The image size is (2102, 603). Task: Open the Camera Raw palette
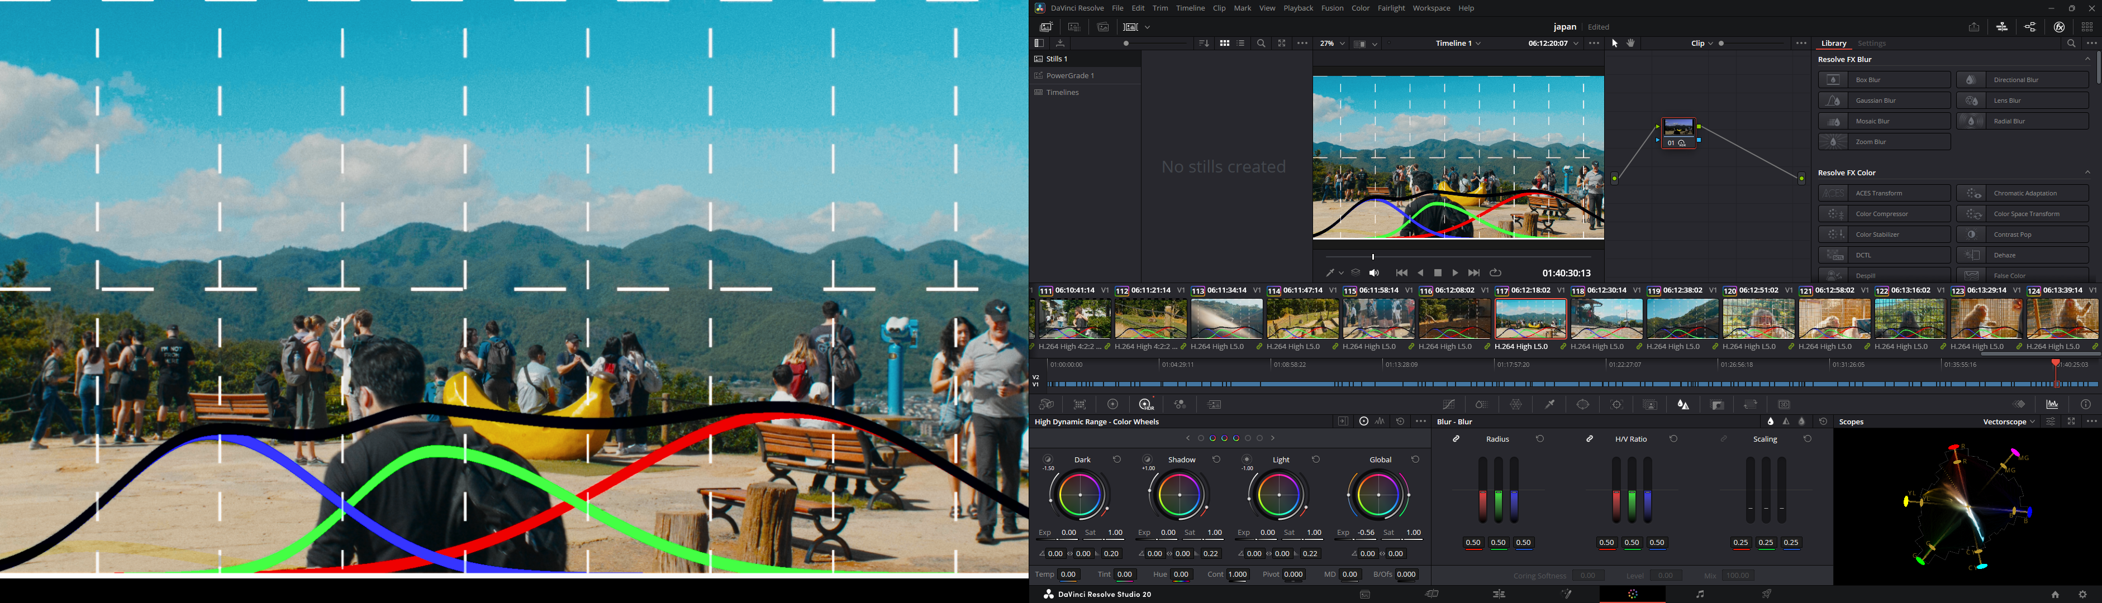[1046, 405]
